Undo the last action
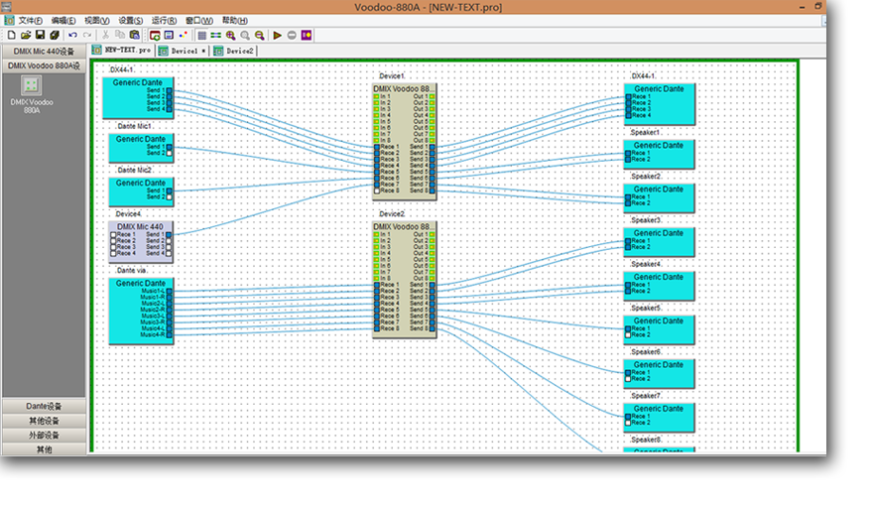 [x=73, y=35]
